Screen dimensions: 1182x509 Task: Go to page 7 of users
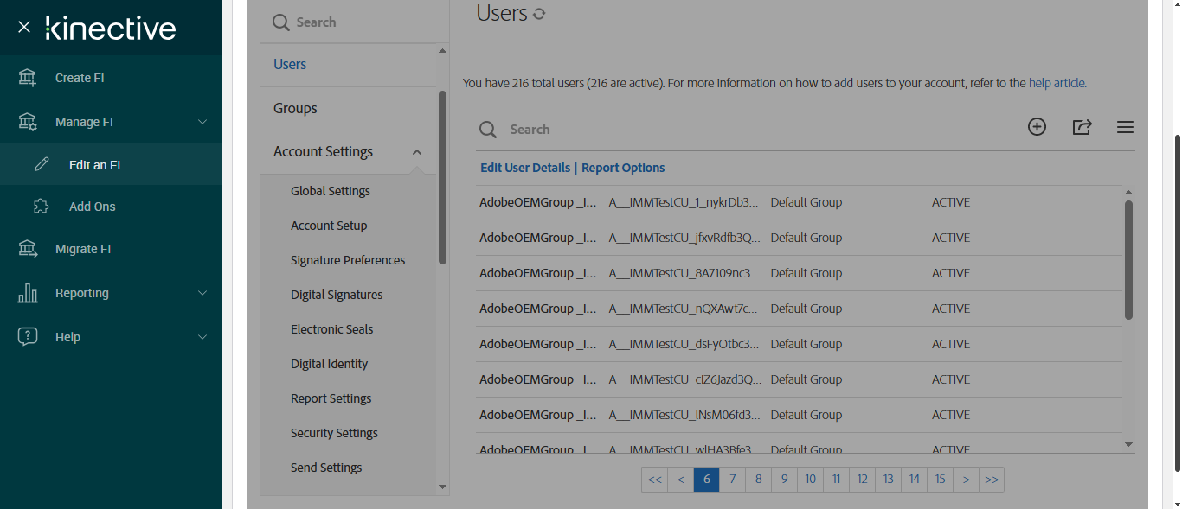[x=732, y=480]
